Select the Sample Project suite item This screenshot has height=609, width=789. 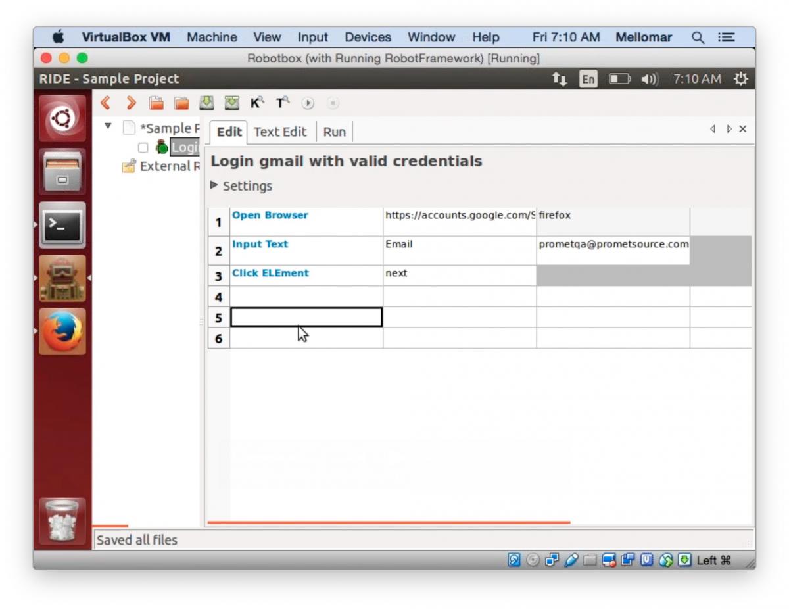tap(169, 128)
